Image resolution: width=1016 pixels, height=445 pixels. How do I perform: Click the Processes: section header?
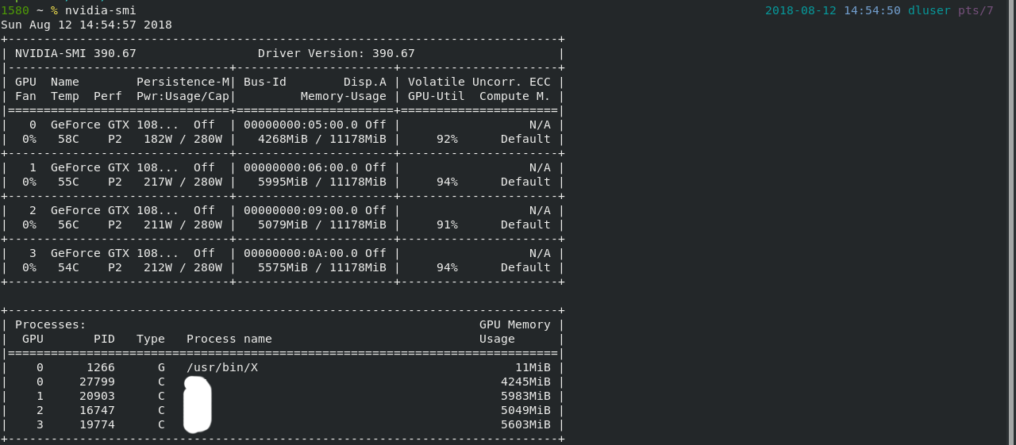[x=51, y=324]
